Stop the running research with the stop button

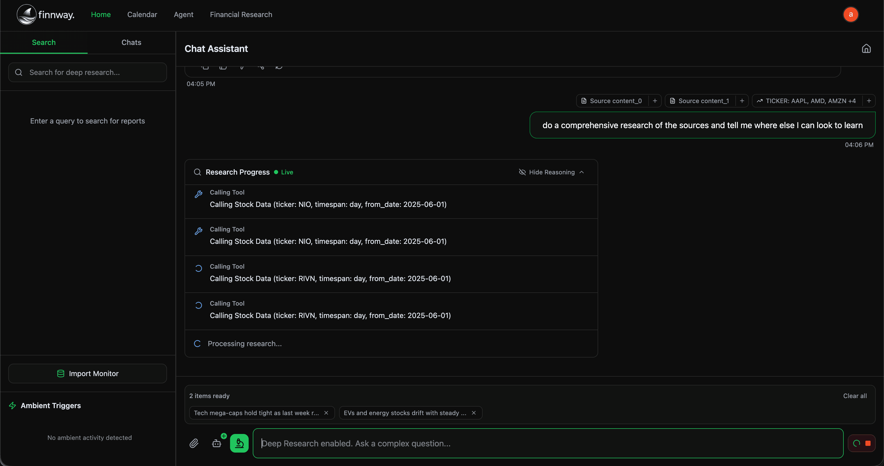click(x=868, y=443)
